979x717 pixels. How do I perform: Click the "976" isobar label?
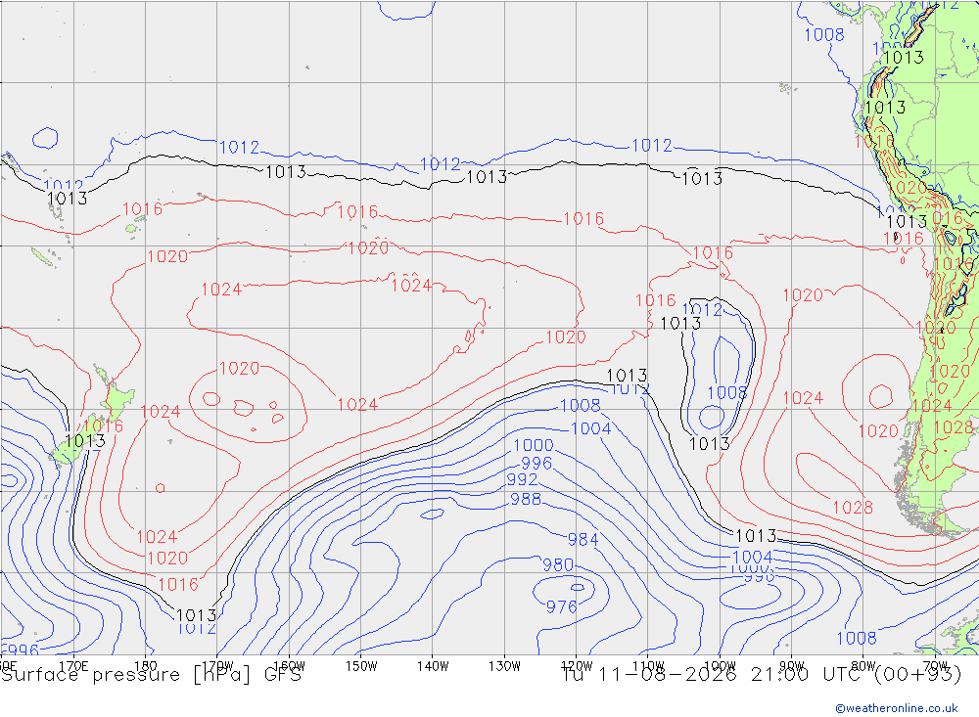561,606
